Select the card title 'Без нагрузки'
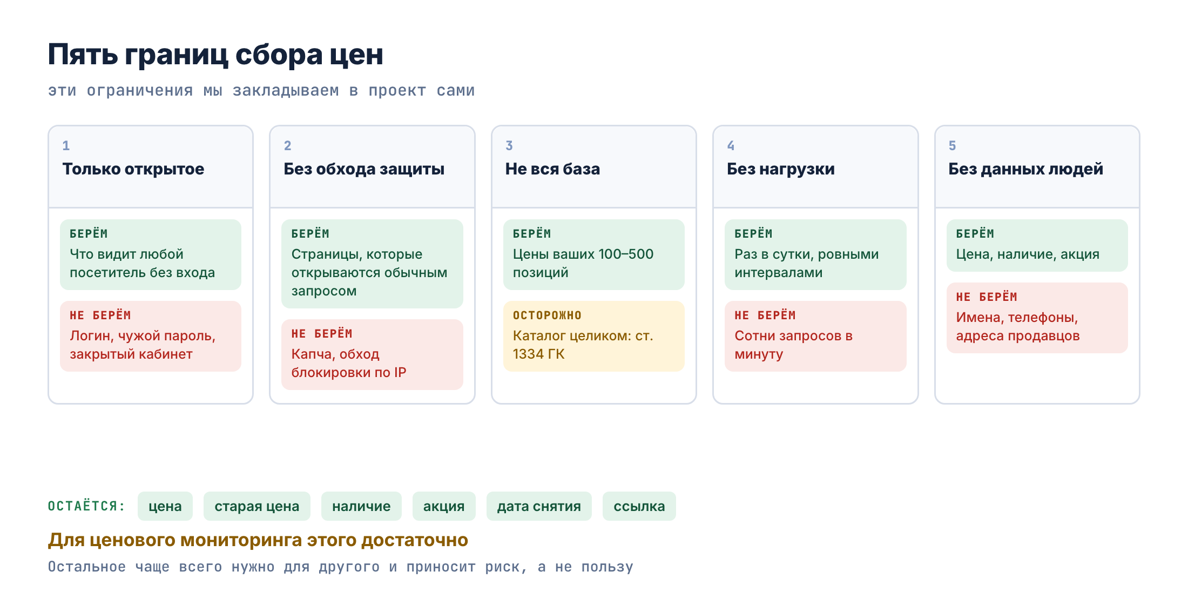The image size is (1188, 605). 781,169
